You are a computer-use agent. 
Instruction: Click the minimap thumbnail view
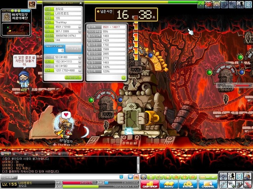pyautogui.click(x=16, y=29)
